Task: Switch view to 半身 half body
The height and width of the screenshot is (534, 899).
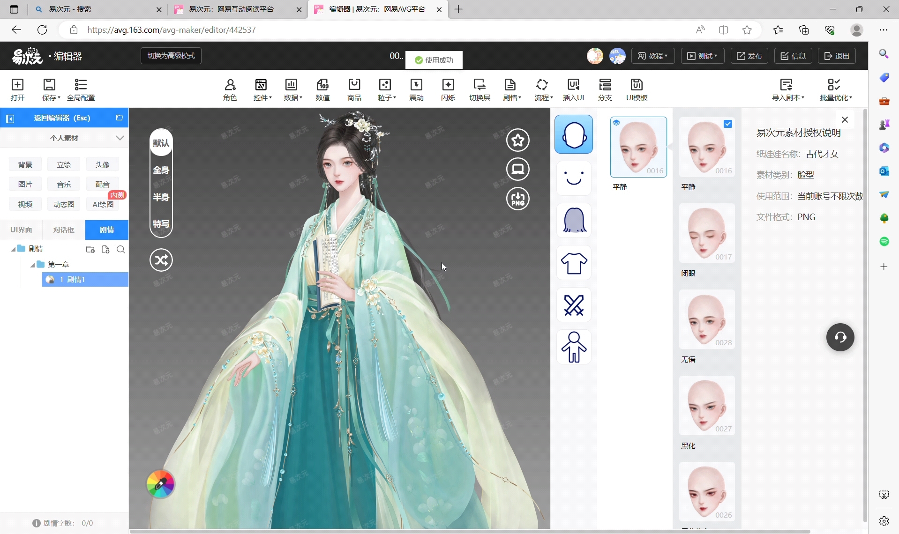Action: click(161, 197)
